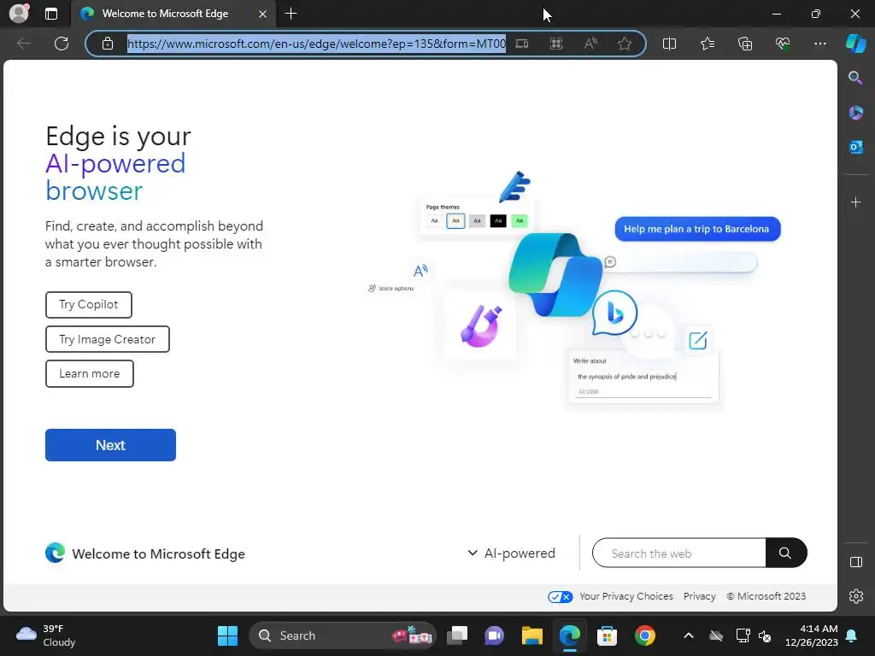
Task: Open a new tab with plus button
Action: (291, 14)
